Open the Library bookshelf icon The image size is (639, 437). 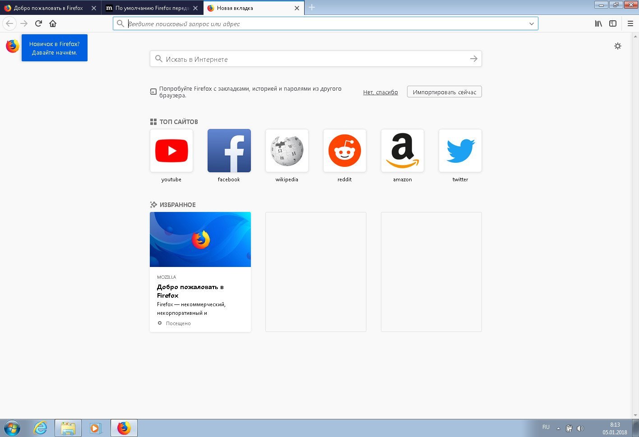click(x=598, y=23)
